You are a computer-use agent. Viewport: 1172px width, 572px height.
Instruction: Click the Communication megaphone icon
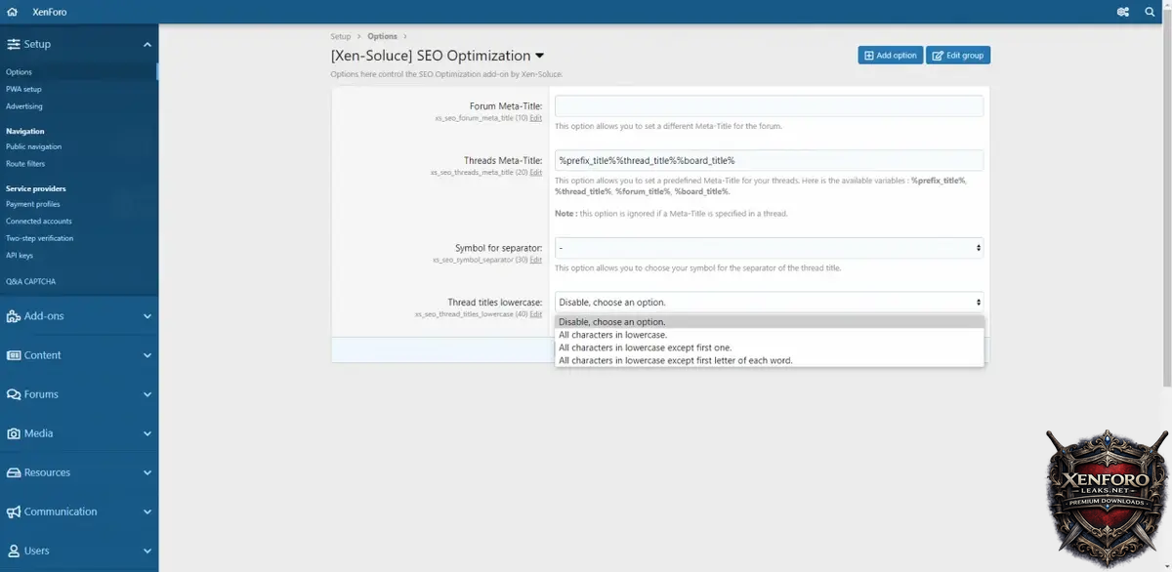click(x=14, y=511)
